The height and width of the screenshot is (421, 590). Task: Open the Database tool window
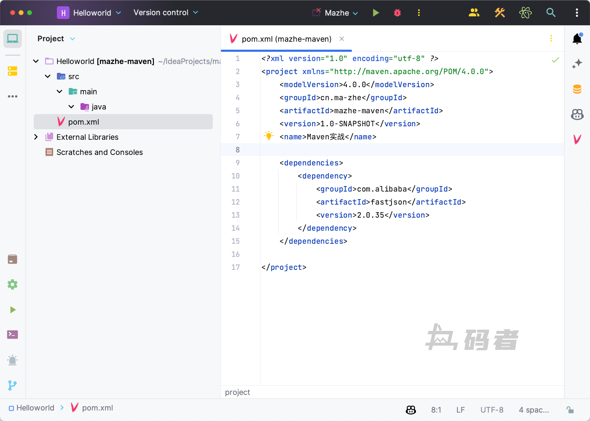pyautogui.click(x=577, y=89)
